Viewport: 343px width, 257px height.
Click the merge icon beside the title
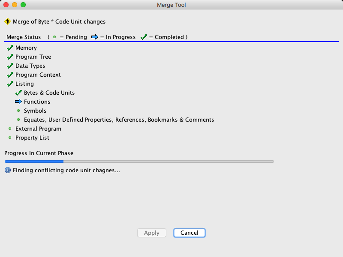[7, 21]
